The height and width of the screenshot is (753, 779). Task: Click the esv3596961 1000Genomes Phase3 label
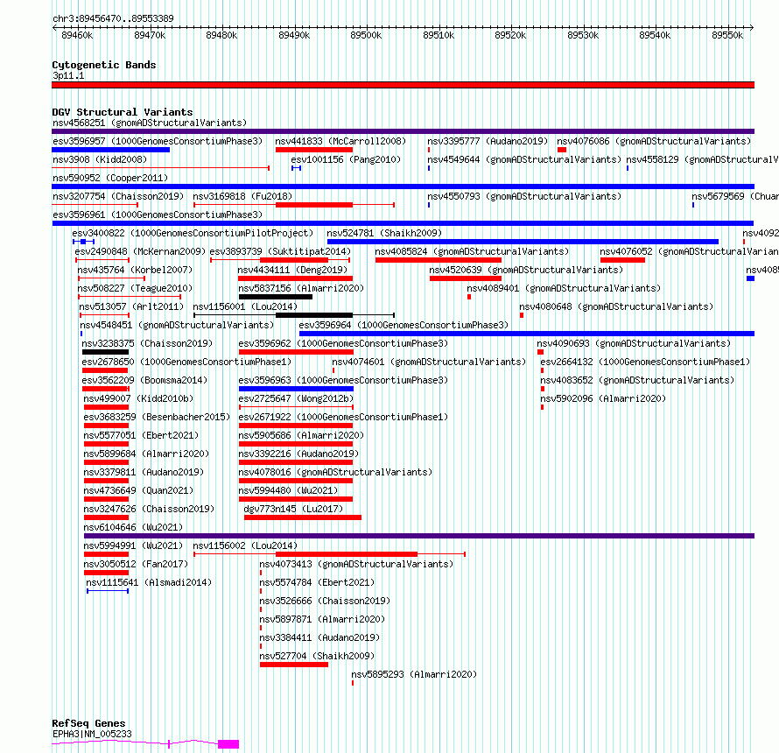tap(158, 215)
